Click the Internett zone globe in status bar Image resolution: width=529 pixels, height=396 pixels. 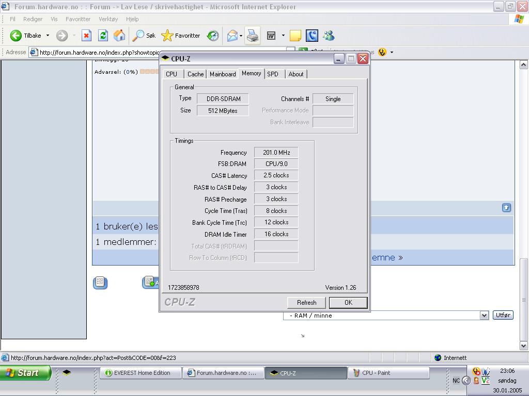[x=438, y=358]
